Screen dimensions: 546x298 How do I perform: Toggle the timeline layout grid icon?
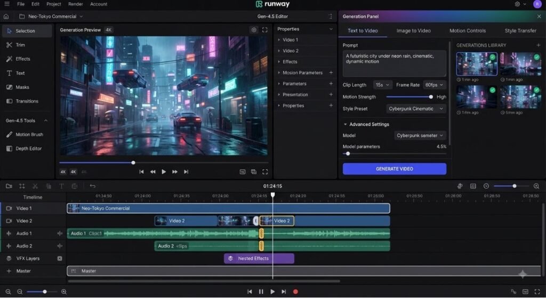coord(473,186)
